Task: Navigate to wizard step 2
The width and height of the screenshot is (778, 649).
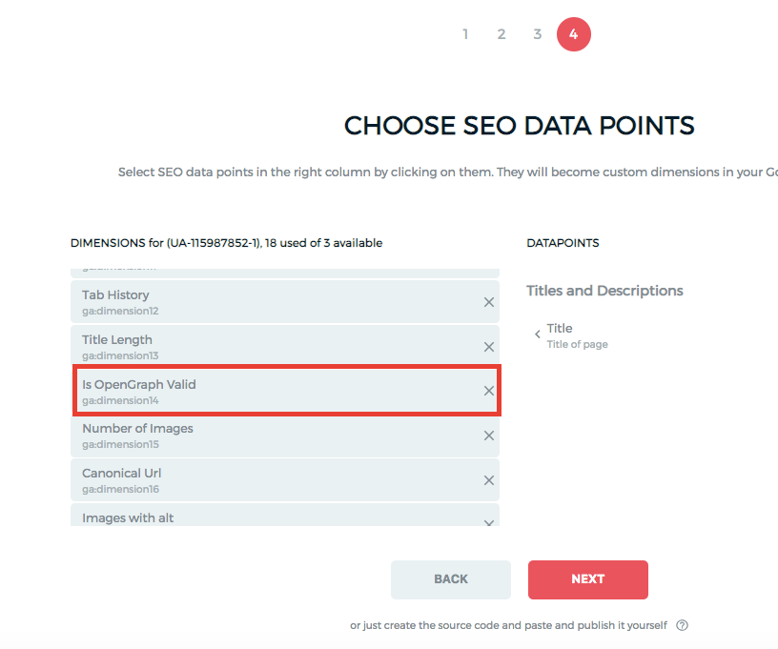Action: [501, 33]
